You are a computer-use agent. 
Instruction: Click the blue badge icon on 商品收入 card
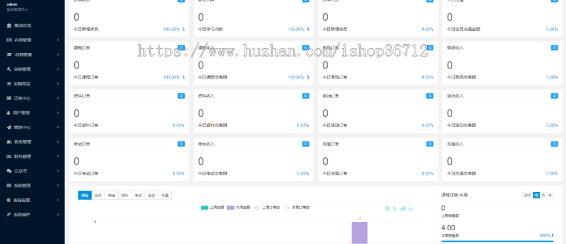pyautogui.click(x=554, y=48)
